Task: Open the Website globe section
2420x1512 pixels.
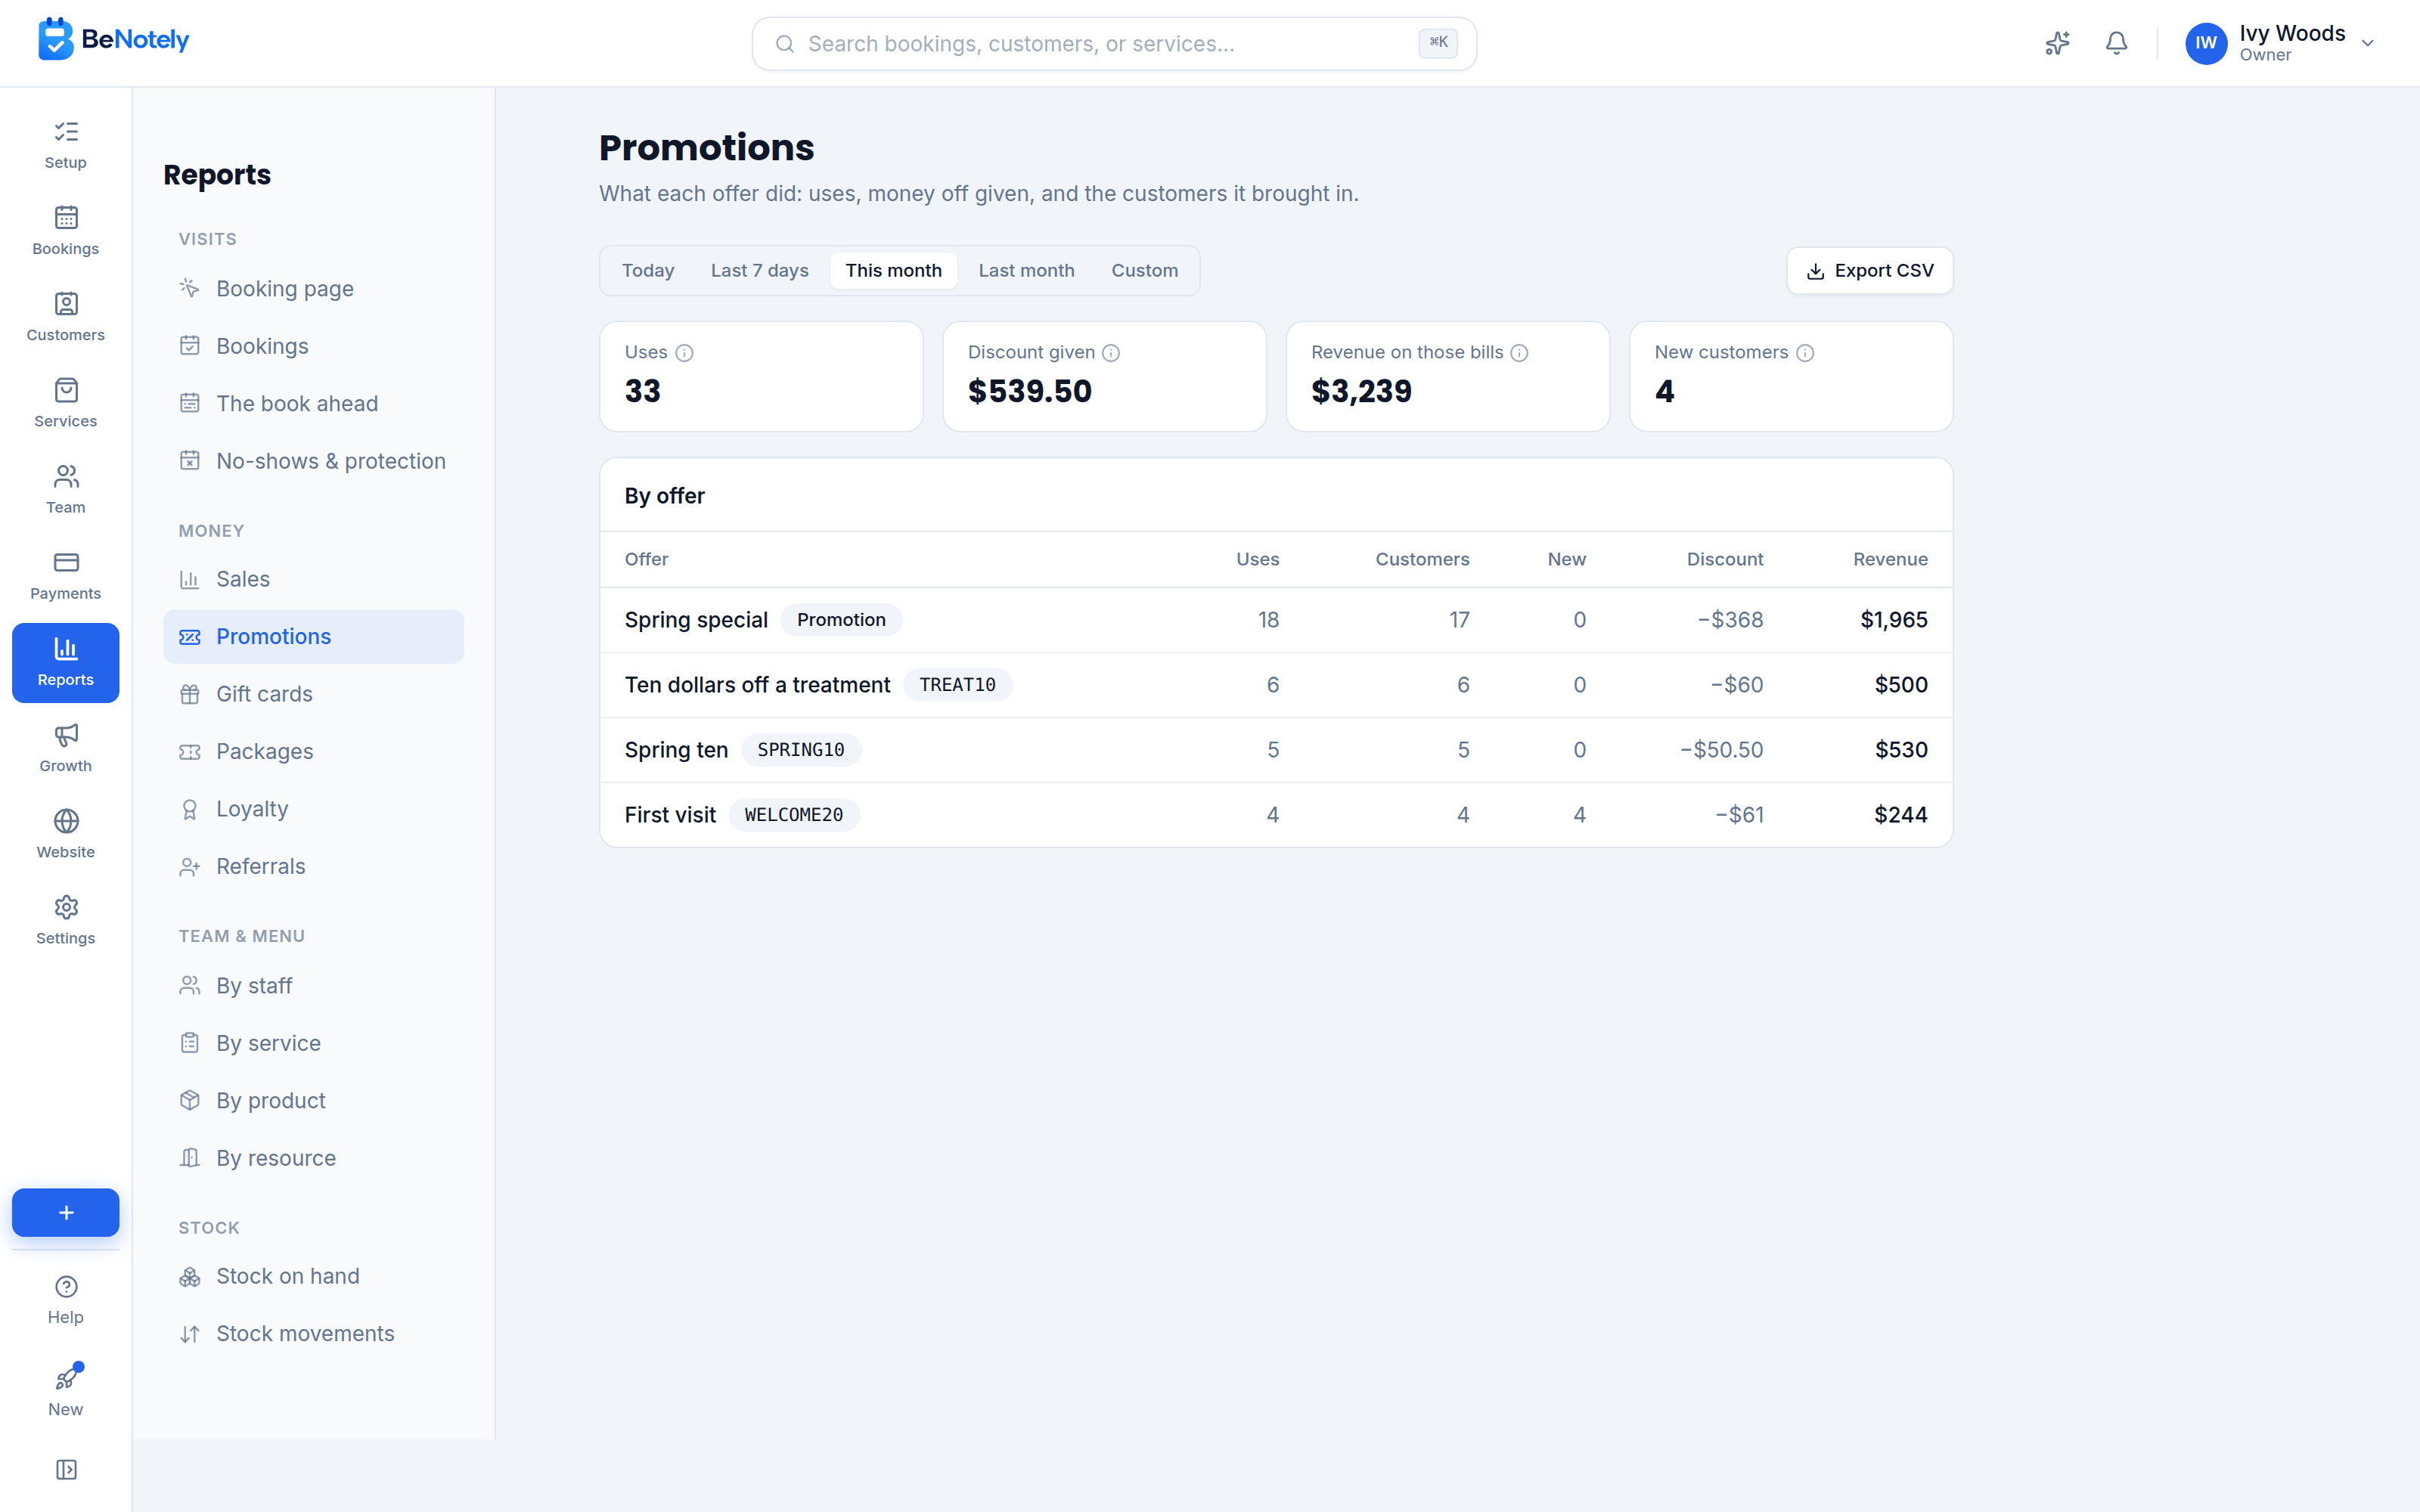Action: pyautogui.click(x=65, y=835)
